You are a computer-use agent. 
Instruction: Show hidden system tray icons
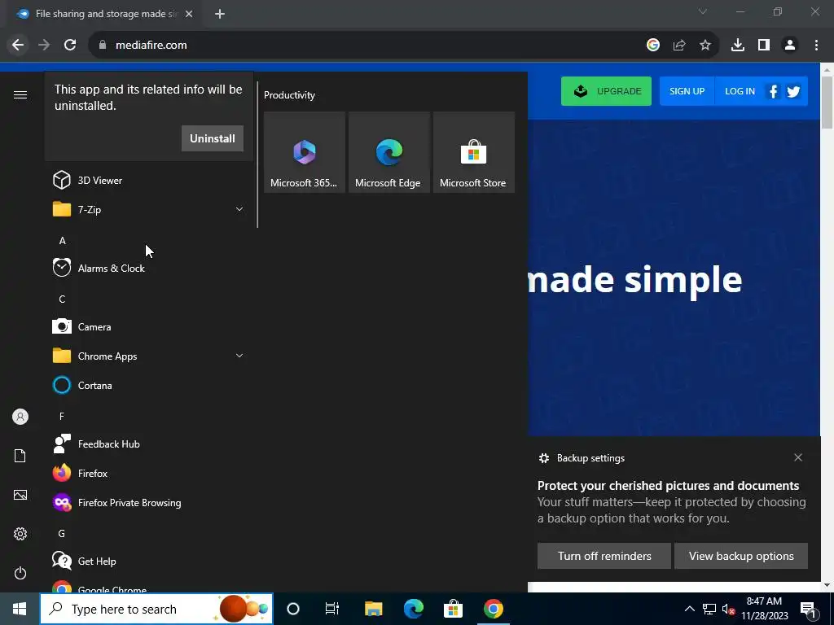689,609
